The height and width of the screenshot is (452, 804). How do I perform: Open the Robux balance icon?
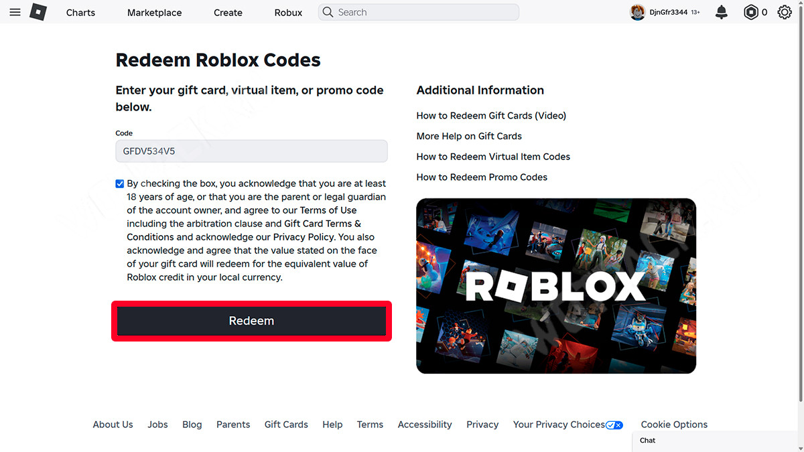point(750,12)
